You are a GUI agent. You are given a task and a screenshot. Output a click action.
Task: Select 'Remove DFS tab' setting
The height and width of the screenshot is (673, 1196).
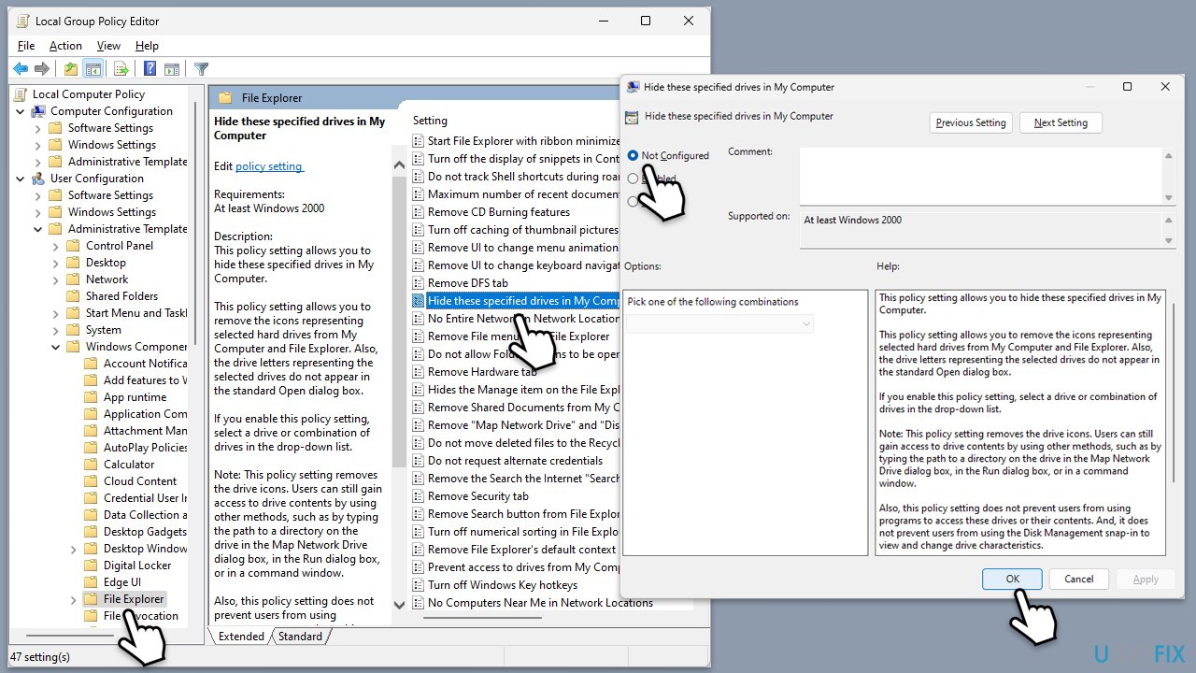(468, 283)
